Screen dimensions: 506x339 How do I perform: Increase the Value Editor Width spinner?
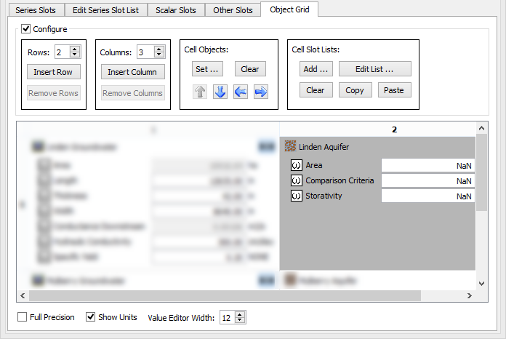[241, 314]
